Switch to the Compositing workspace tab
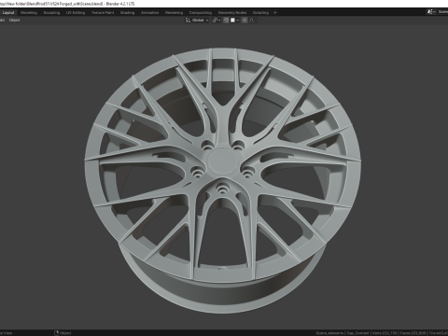This screenshot has width=448, height=336. 201,13
